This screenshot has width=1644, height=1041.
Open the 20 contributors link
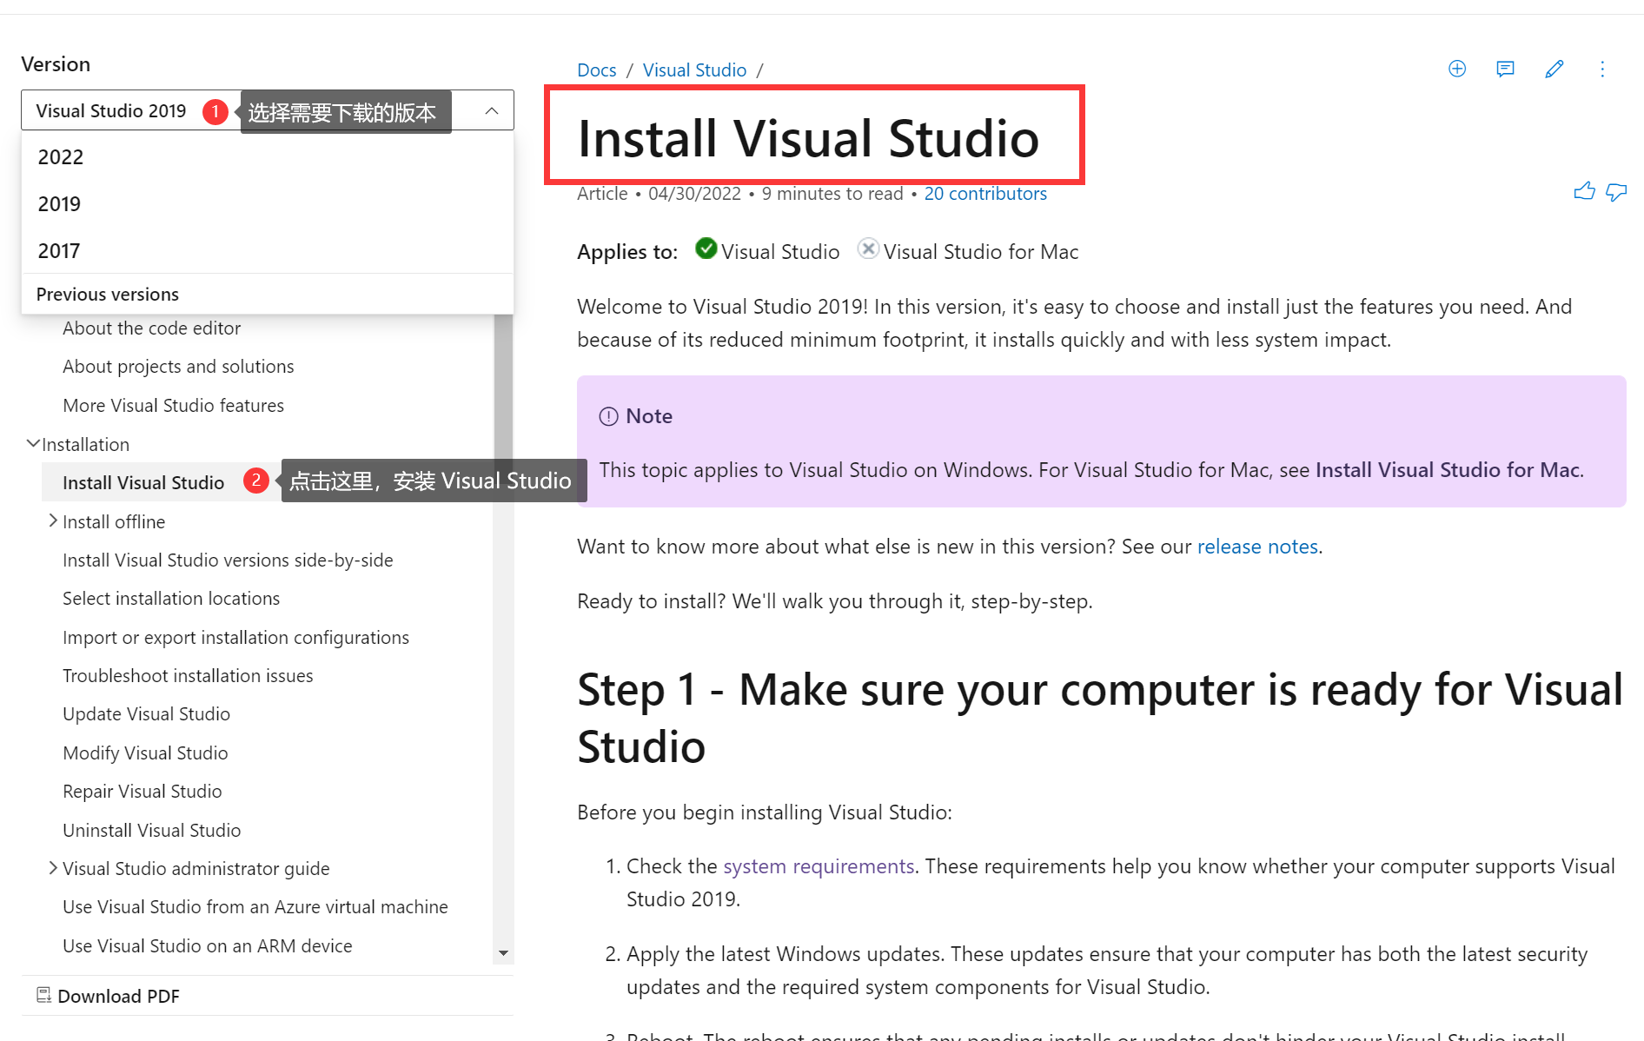[985, 194]
